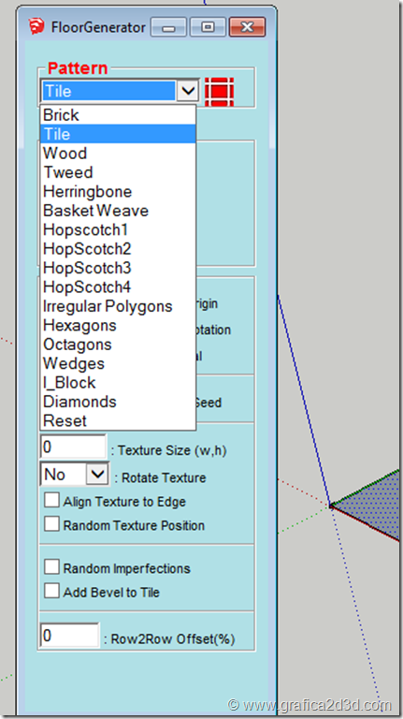Choose HopScotch4 option
The width and height of the screenshot is (403, 719).
(118, 287)
